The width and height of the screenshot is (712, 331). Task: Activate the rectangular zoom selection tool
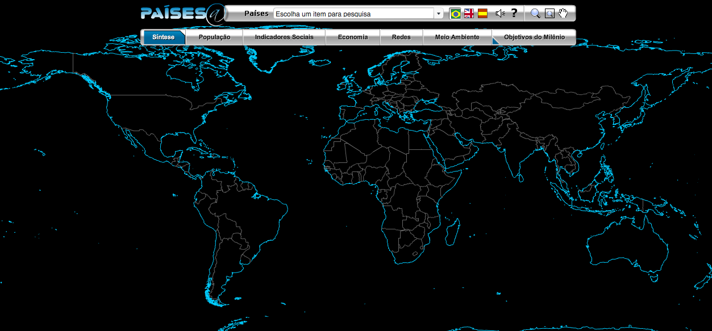(549, 13)
